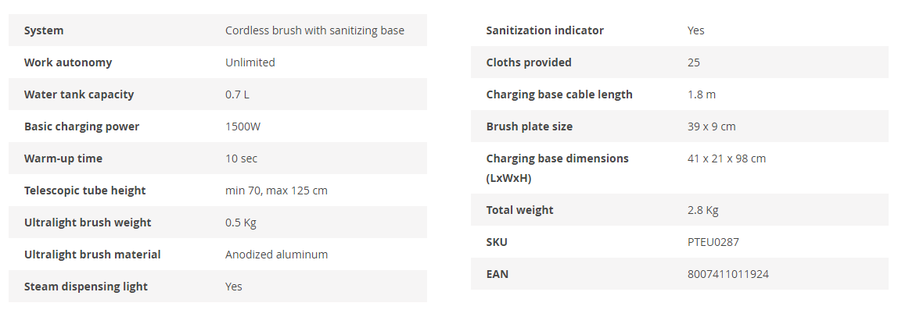The image size is (898, 317).
Task: Click the "min 70, max 125 cm" value
Action: 276,191
